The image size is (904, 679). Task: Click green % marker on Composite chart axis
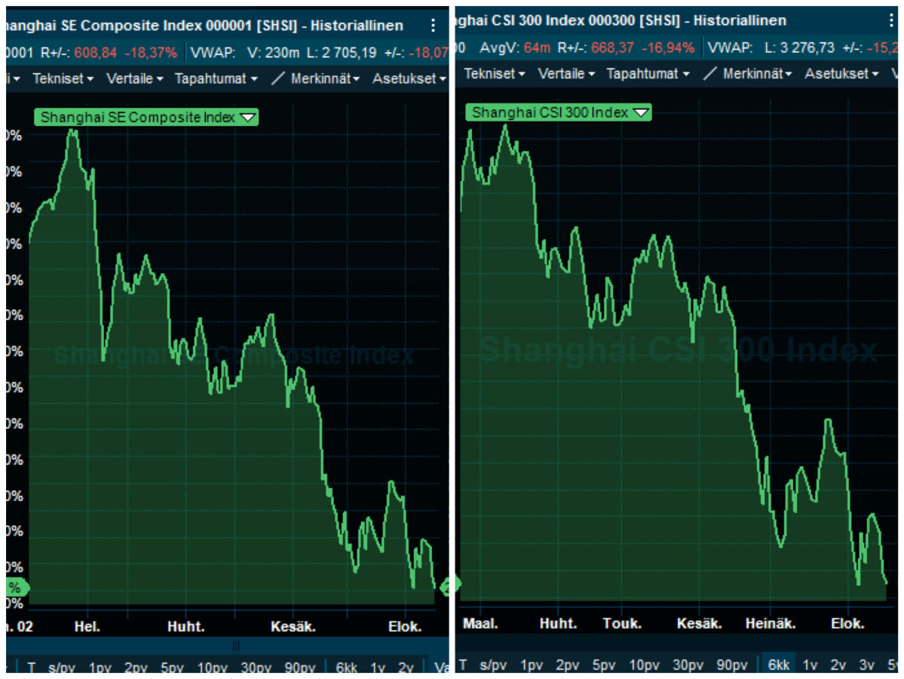(16, 587)
